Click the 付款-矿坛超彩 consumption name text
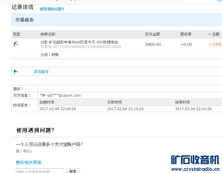222x173 pixels. [x=79, y=42]
